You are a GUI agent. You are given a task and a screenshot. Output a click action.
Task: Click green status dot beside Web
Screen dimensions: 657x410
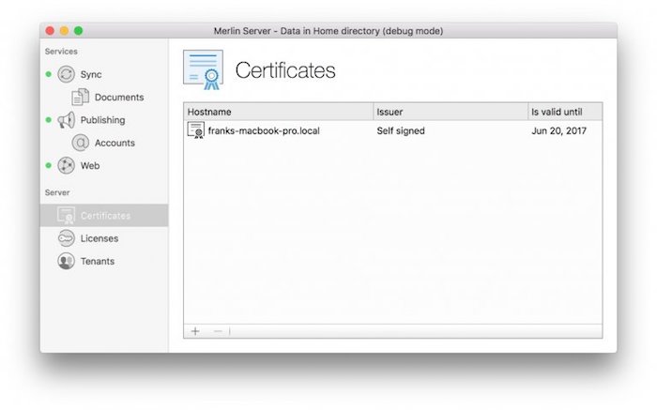click(x=49, y=165)
